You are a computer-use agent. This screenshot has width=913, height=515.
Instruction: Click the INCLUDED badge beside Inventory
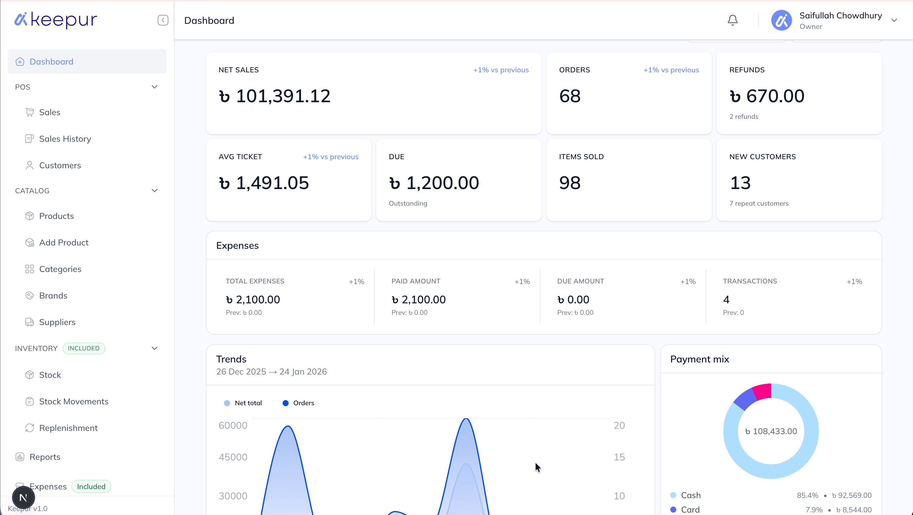point(84,348)
